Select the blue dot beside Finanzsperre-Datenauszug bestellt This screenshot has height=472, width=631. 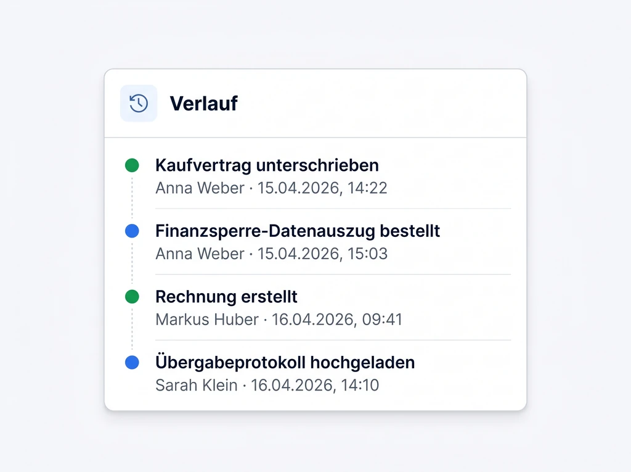click(132, 231)
